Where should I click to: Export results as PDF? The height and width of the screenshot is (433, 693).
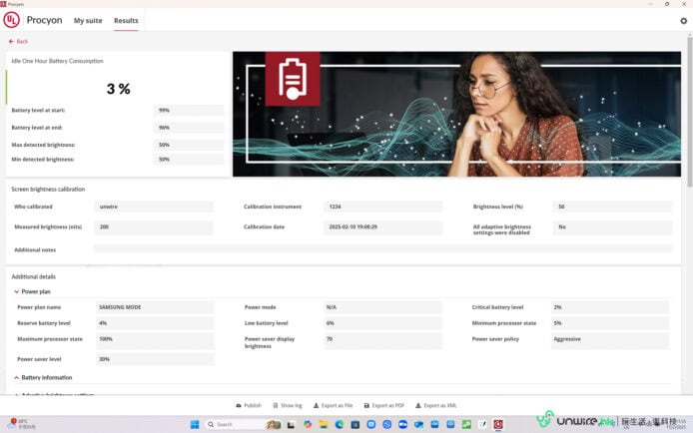point(384,405)
